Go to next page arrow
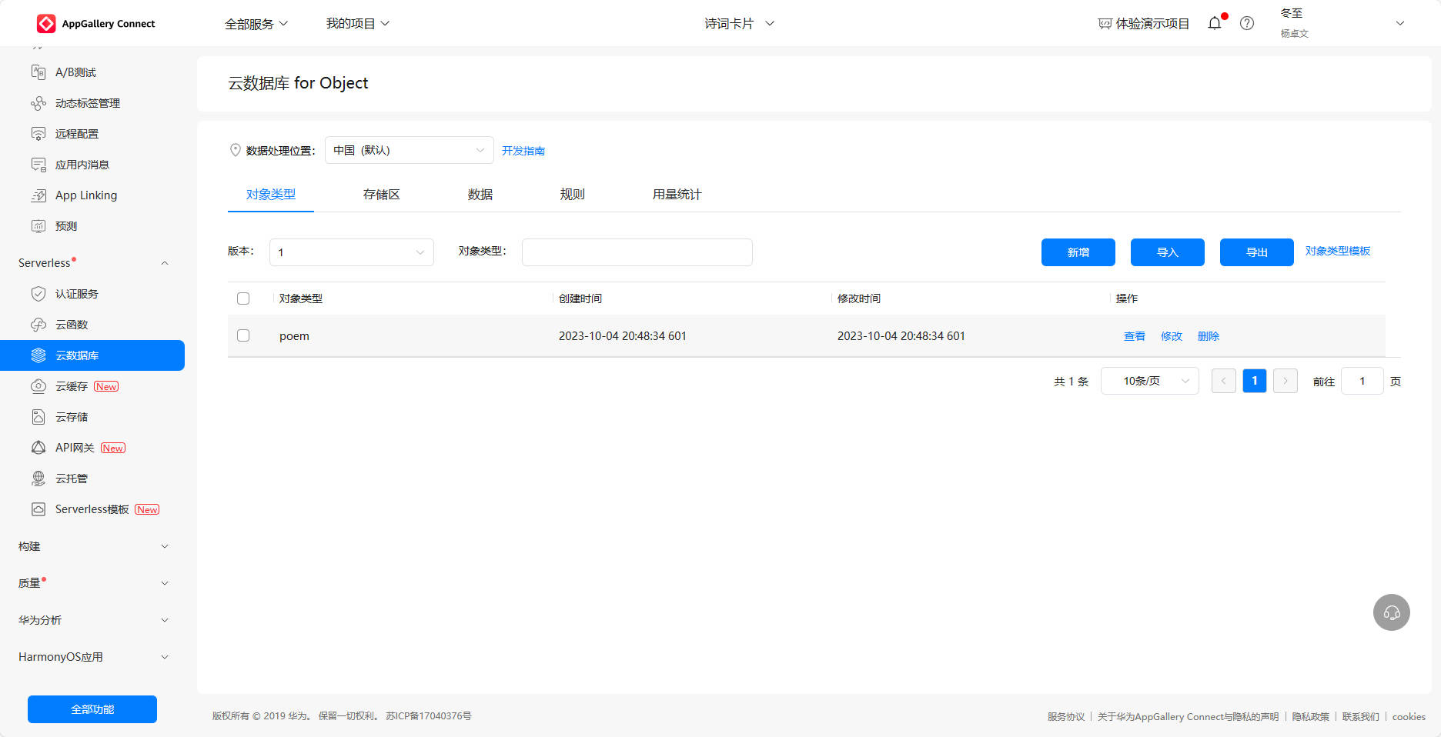Image resolution: width=1441 pixels, height=737 pixels. pyautogui.click(x=1286, y=381)
